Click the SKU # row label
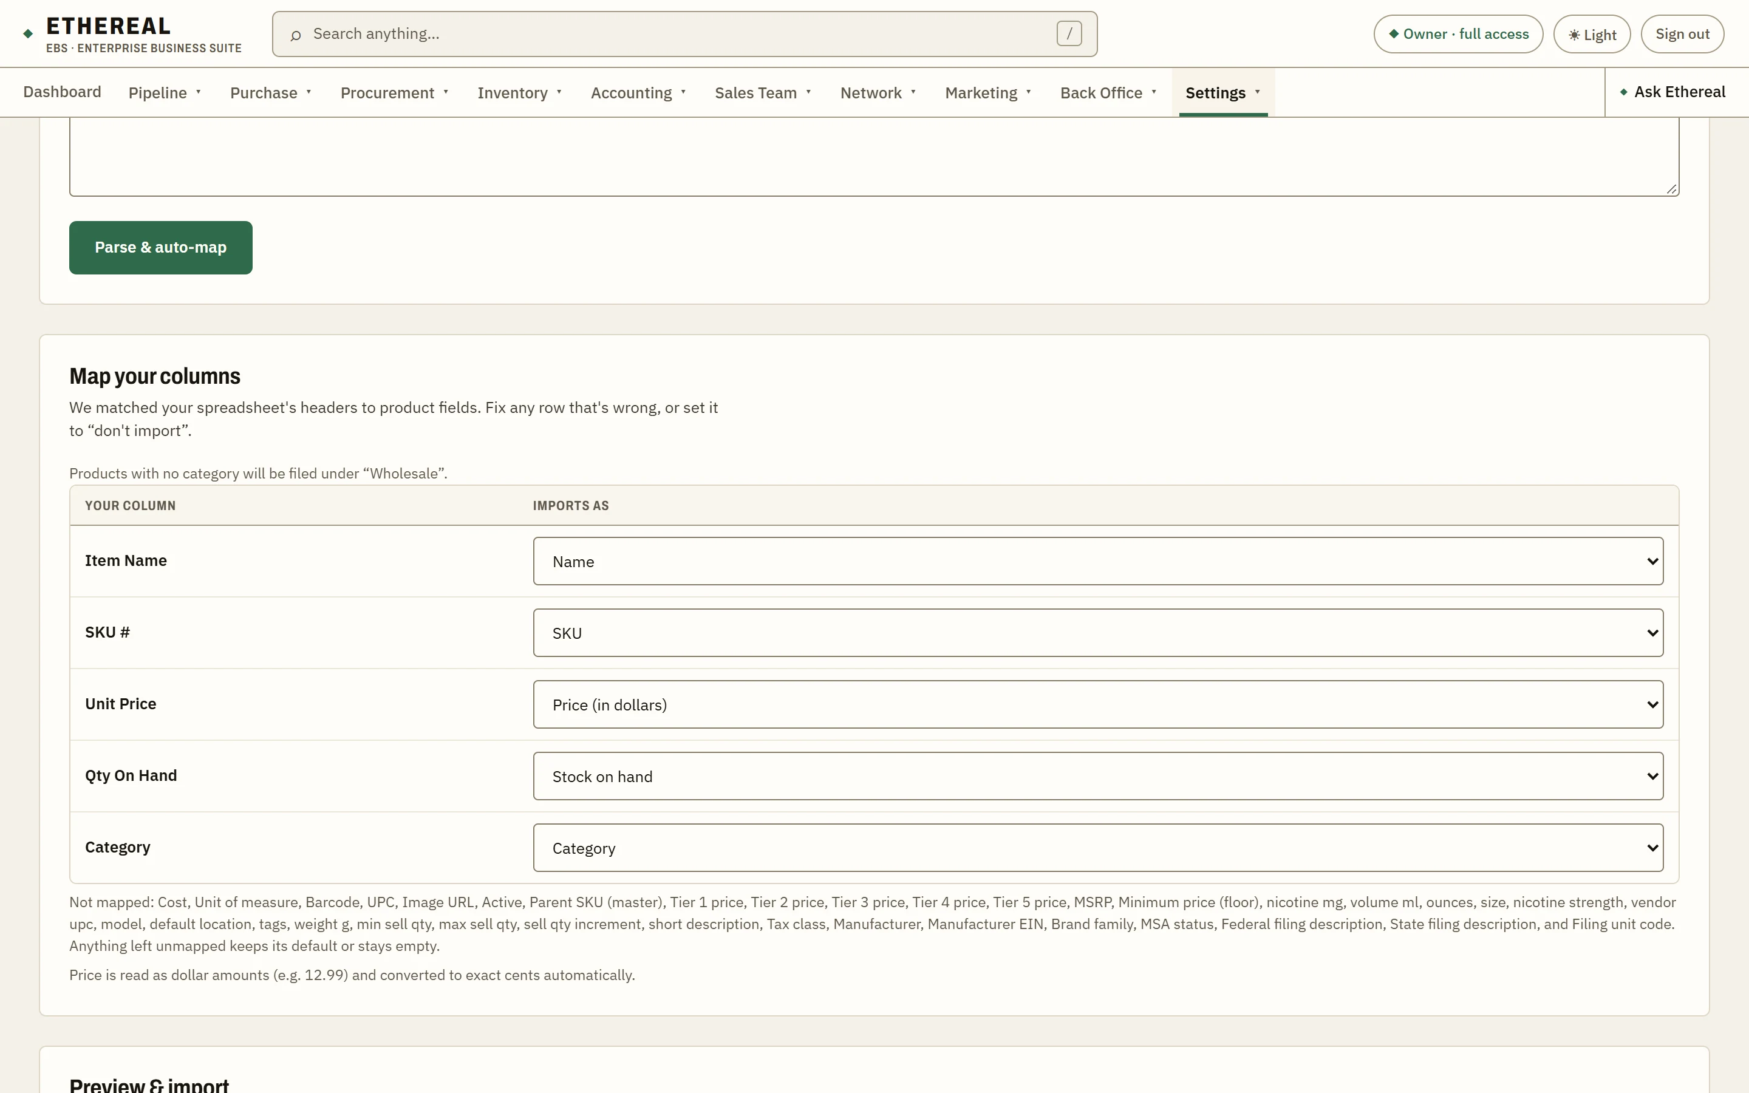Viewport: 1749px width, 1093px height. coord(107,632)
